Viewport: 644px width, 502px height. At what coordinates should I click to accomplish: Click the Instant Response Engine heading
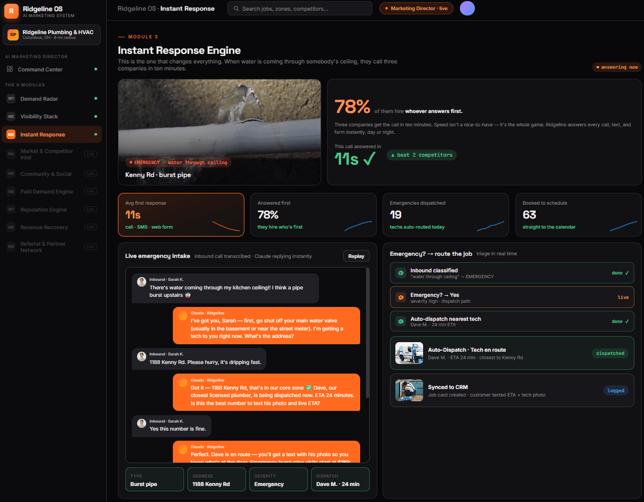click(179, 51)
